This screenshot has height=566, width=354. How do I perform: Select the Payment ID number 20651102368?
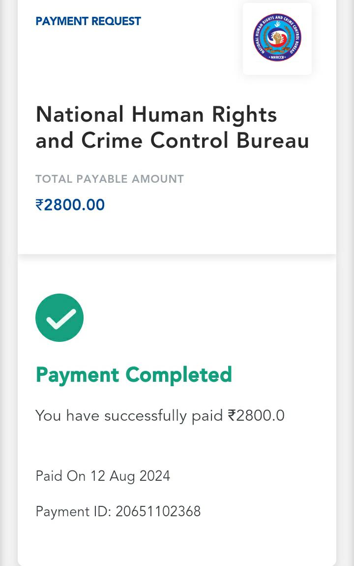click(x=158, y=511)
